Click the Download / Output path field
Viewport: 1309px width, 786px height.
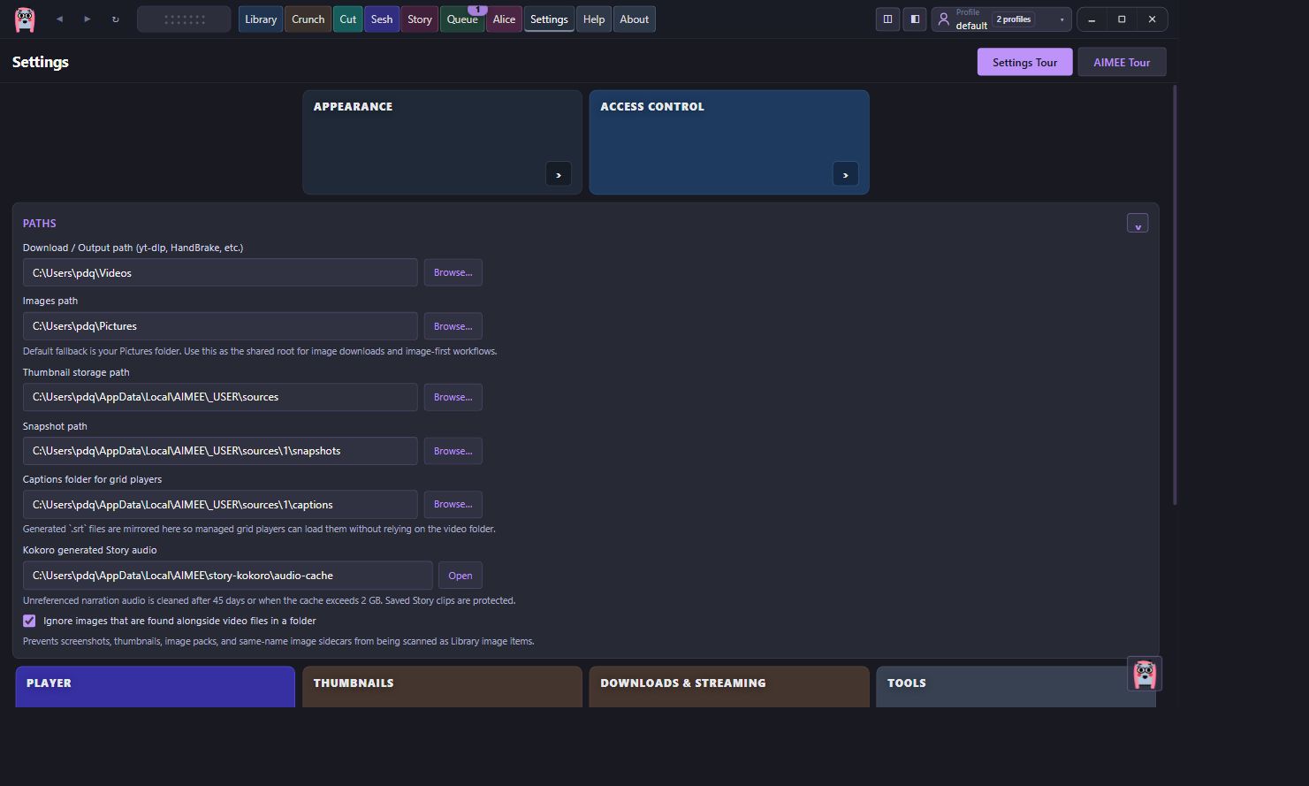click(x=220, y=272)
